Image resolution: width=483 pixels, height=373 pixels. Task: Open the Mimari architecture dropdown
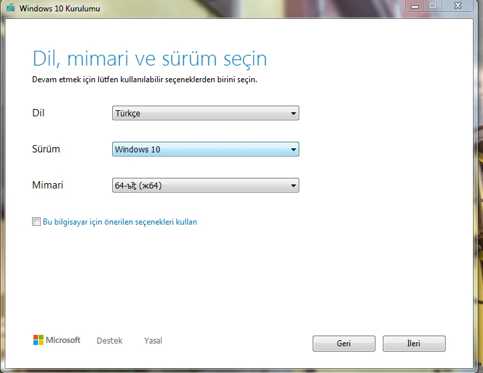coord(206,185)
